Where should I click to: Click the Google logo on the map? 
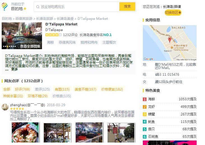[x=148, y=59]
